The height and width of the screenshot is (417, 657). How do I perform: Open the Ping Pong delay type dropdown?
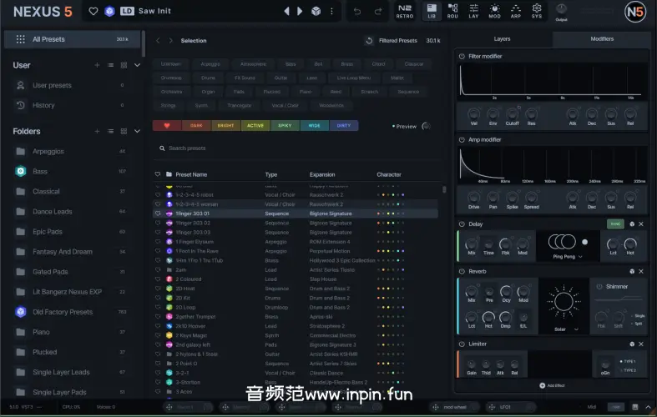565,257
